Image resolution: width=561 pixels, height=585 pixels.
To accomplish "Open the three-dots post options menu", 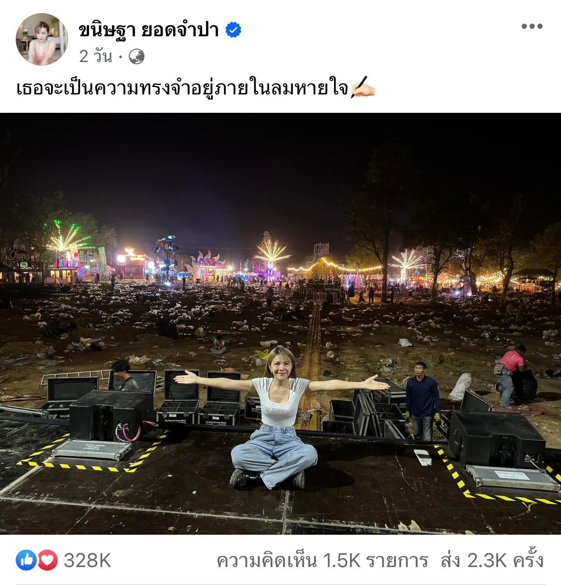I will [x=532, y=26].
